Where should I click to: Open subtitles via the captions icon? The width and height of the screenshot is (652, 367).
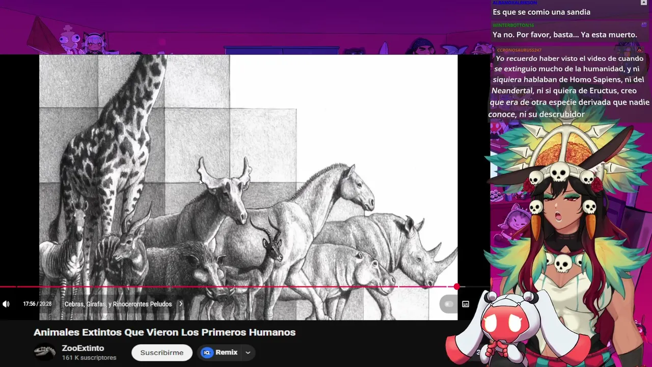click(466, 304)
